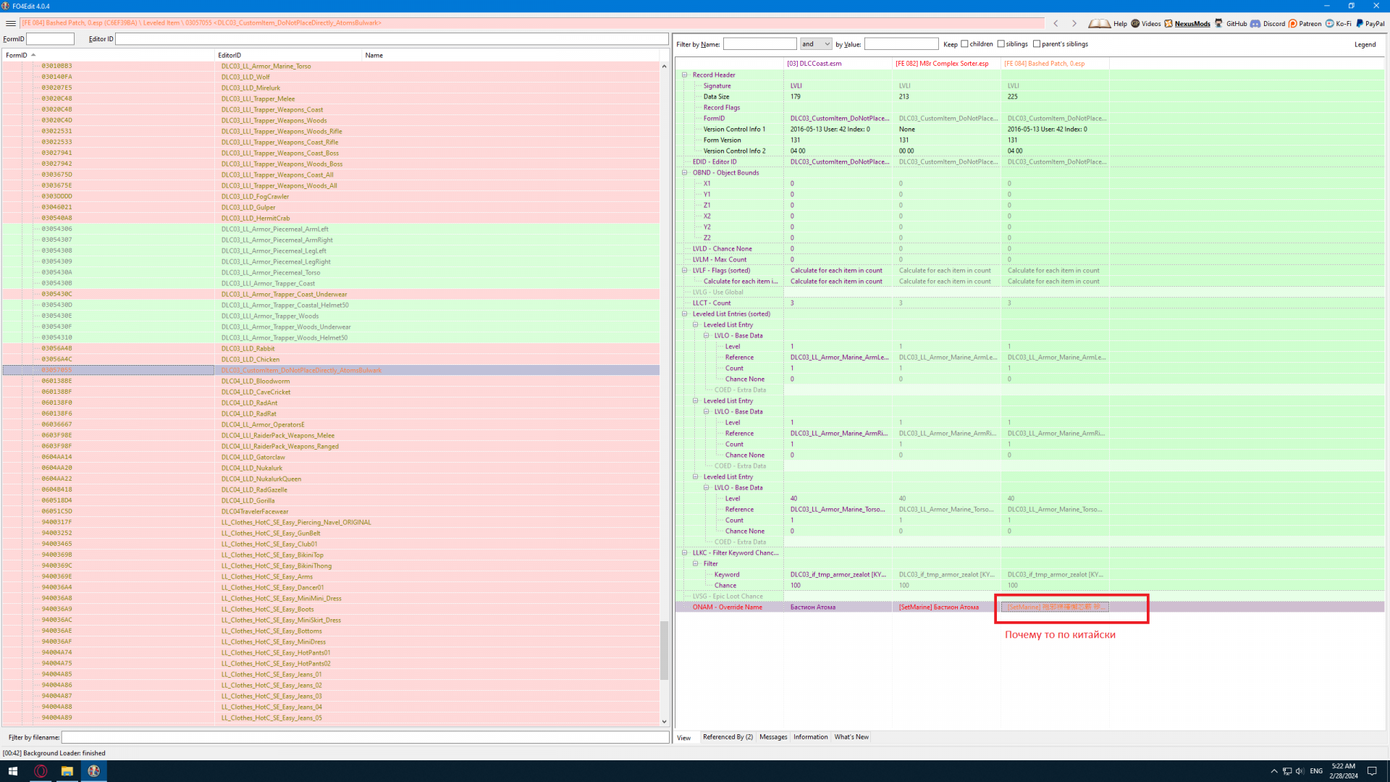Open Help book icon

coord(1099,23)
